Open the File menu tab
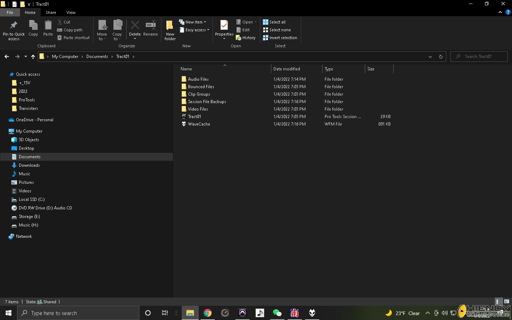The width and height of the screenshot is (512, 320). (10, 12)
